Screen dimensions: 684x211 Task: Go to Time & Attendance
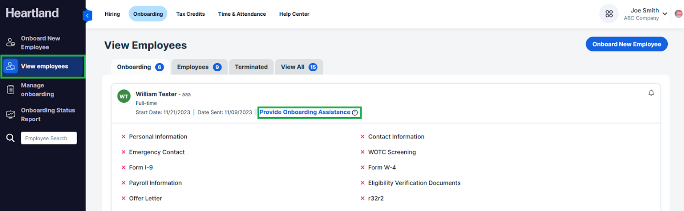242,14
